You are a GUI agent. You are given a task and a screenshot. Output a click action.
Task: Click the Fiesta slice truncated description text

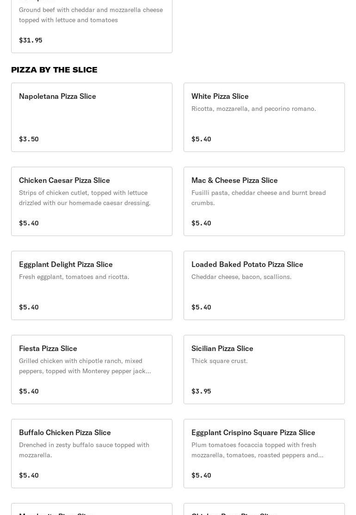[x=85, y=366]
